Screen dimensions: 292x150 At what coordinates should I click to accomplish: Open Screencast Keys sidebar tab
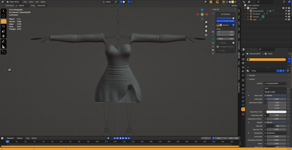239,74
